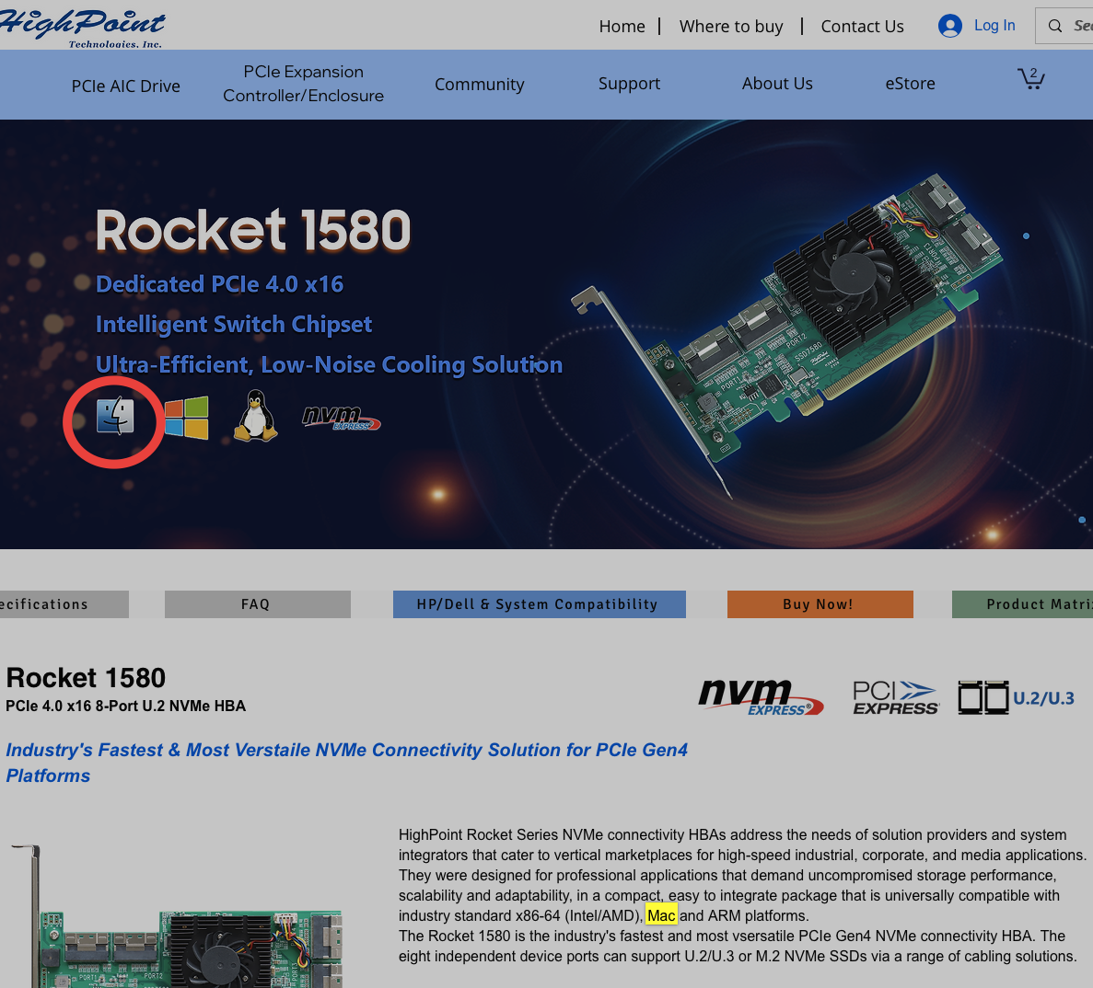
Task: Click 'Ultra-Efficient, Low-Noise Cooling Solution' text
Action: [x=329, y=365]
